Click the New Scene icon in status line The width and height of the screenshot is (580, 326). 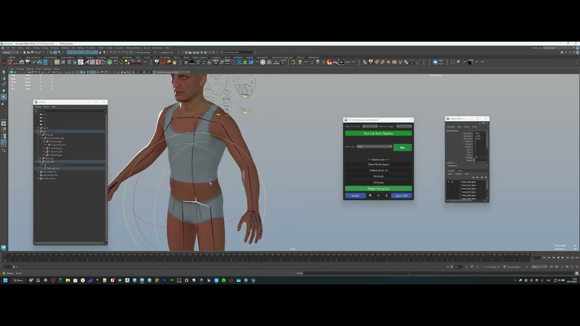[24, 53]
